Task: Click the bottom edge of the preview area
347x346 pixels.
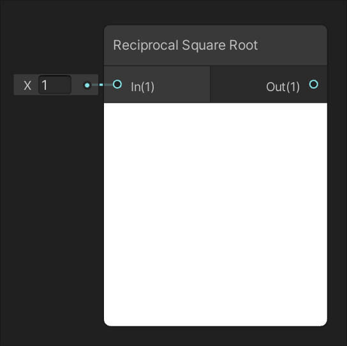Action: 216,325
